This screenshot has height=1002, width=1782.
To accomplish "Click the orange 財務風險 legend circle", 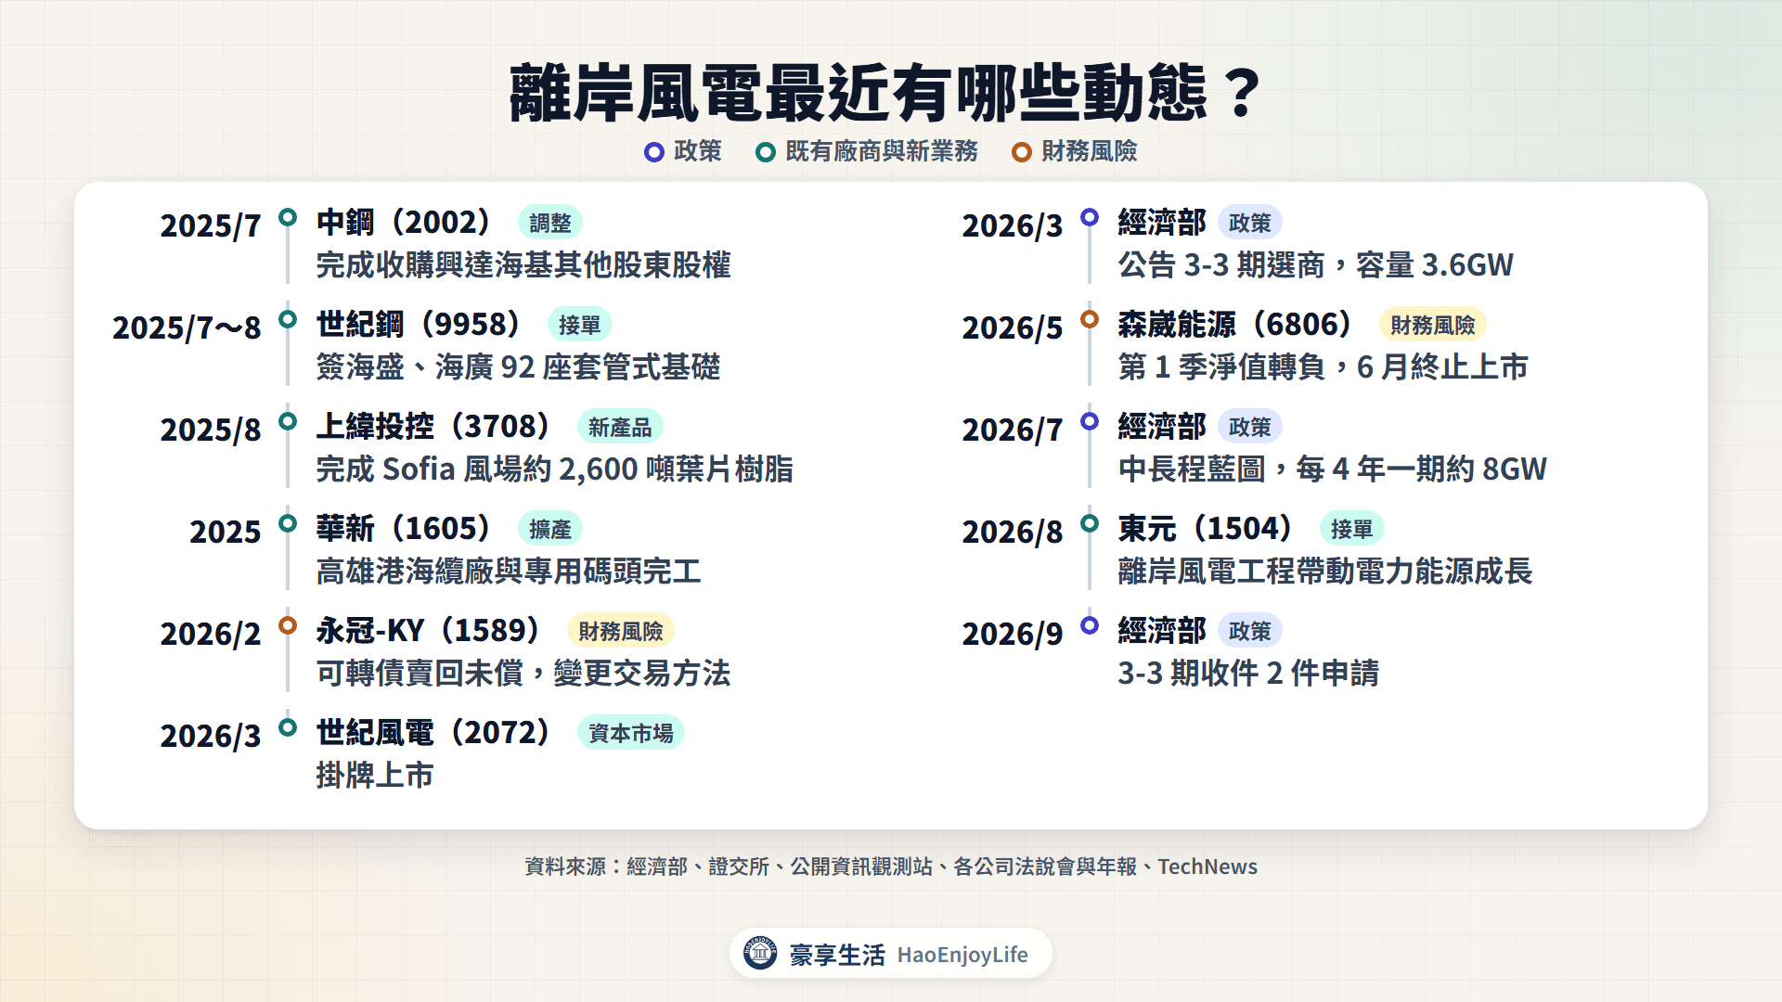I will coord(1022,152).
